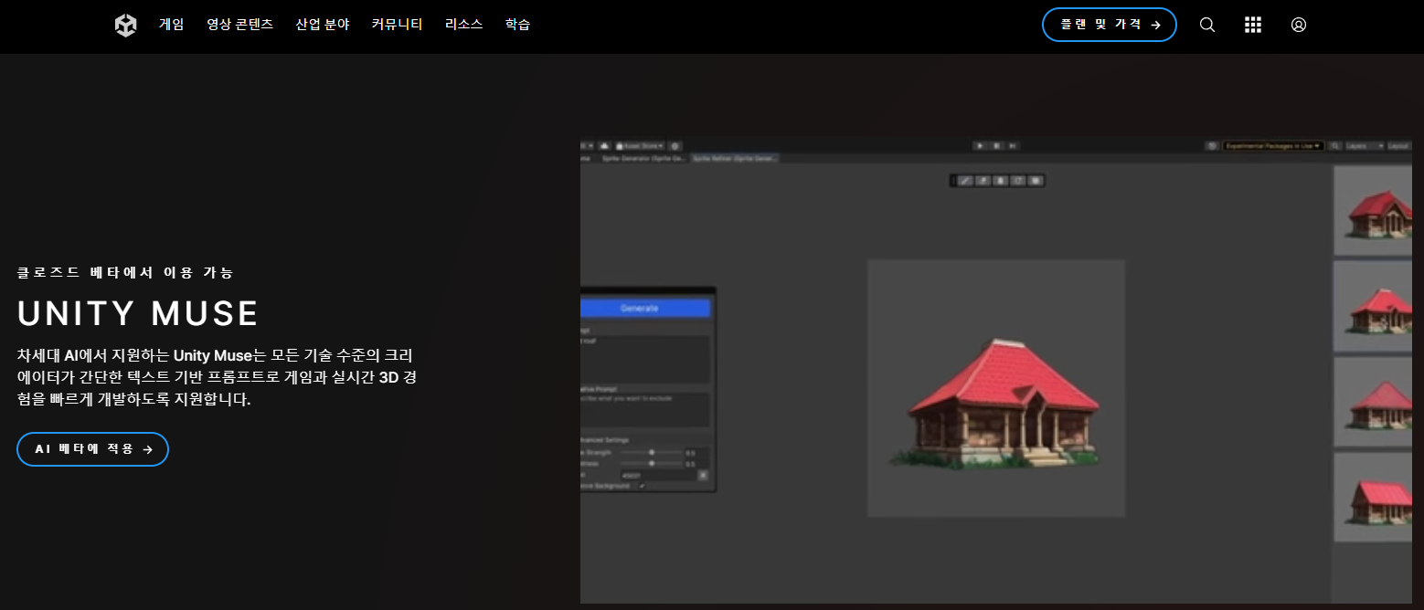Click the step-forward playback icon
The image size is (1424, 610).
point(1013,145)
